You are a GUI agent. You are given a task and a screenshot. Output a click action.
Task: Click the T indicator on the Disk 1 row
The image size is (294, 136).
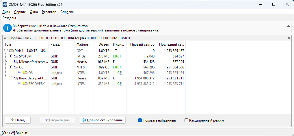[x=116, y=51]
